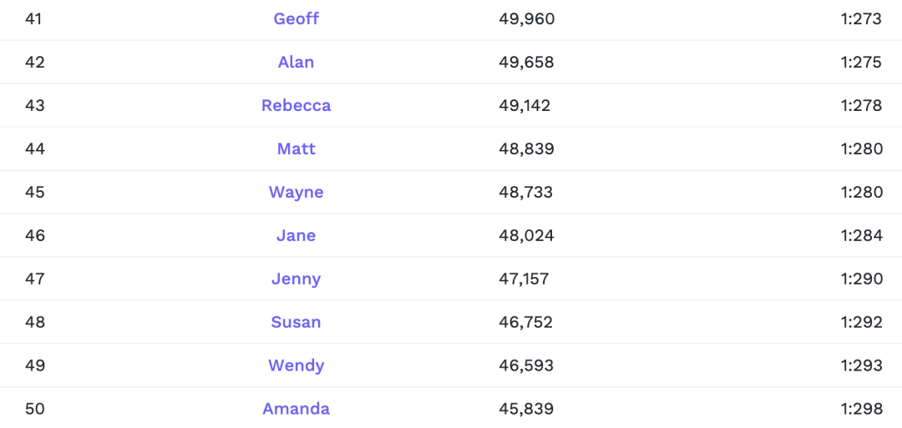Visit the Susan name link

pos(296,322)
